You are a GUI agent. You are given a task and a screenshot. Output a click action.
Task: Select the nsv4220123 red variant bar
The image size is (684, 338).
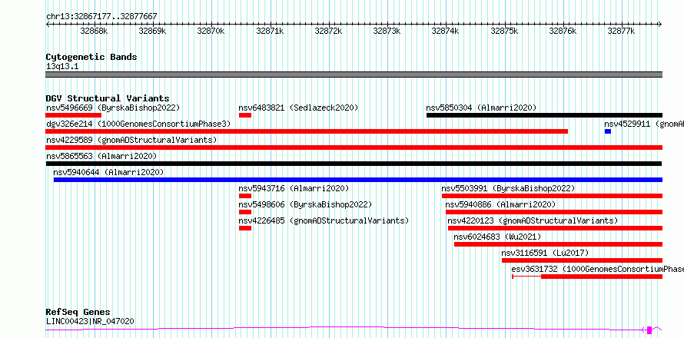pos(556,228)
